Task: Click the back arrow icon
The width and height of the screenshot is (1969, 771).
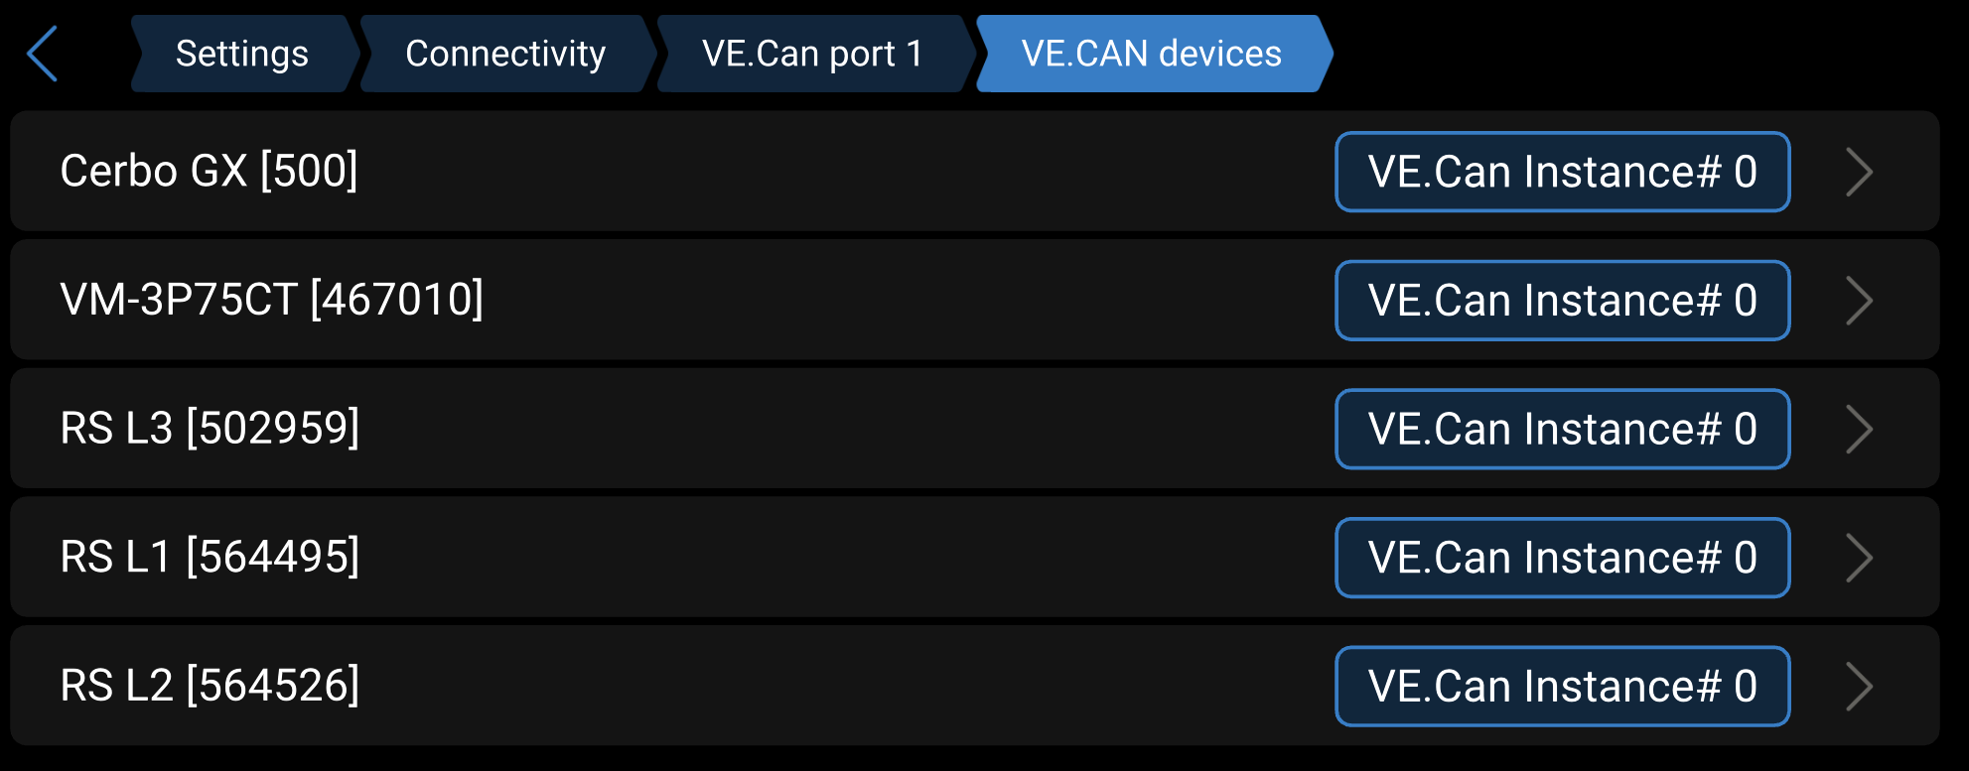Action: click(x=43, y=54)
